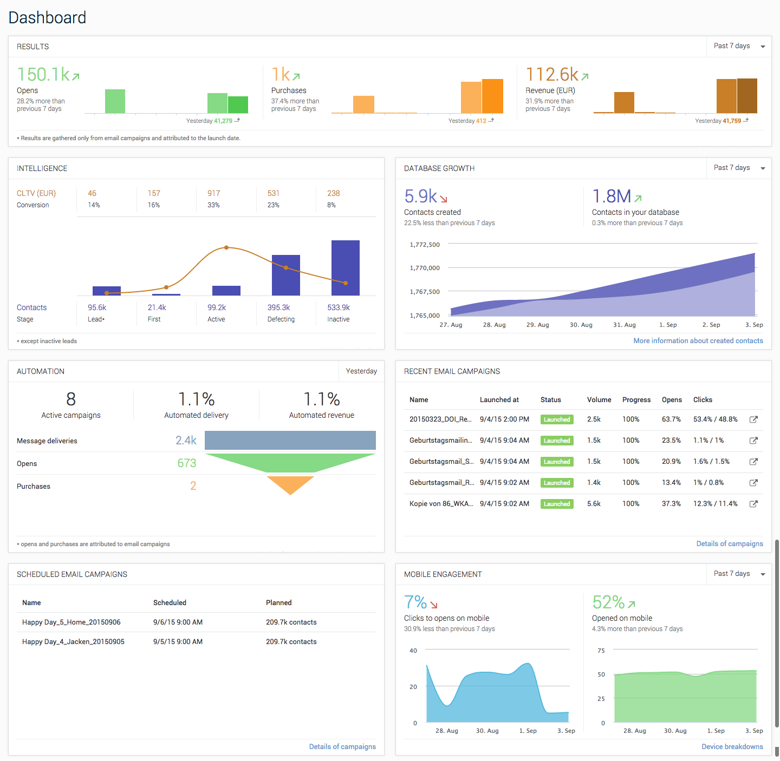This screenshot has width=780, height=761.
Task: Sort campaigns by Launched at column header
Action: 499,399
